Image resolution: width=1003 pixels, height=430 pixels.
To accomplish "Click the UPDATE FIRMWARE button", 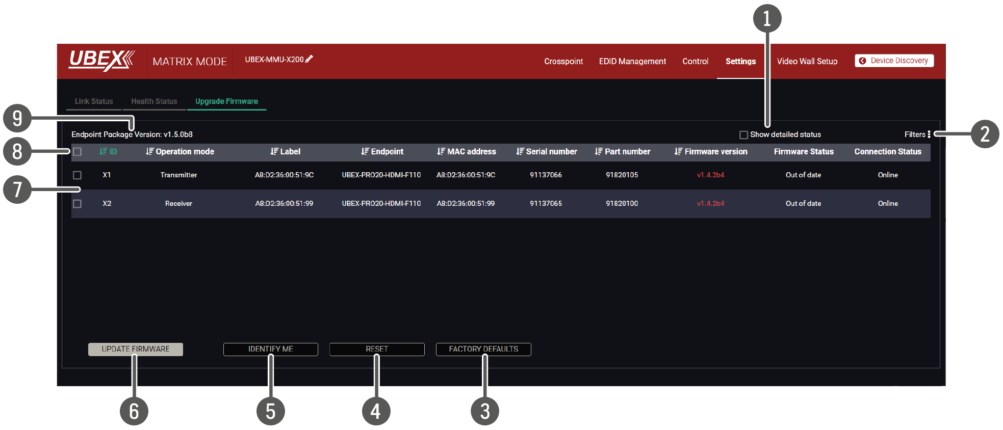I will [x=135, y=349].
